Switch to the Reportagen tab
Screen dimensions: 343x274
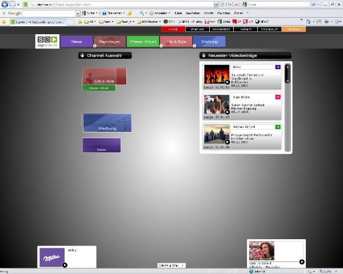point(109,42)
